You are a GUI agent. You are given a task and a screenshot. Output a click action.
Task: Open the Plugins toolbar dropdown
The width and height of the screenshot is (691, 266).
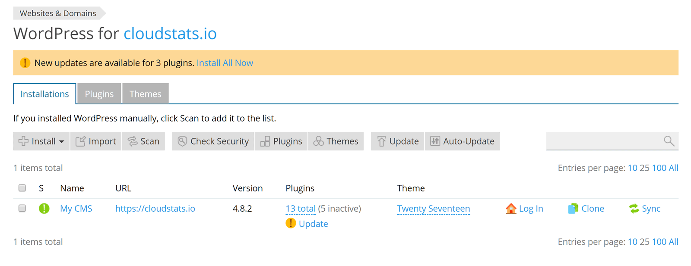pos(281,141)
